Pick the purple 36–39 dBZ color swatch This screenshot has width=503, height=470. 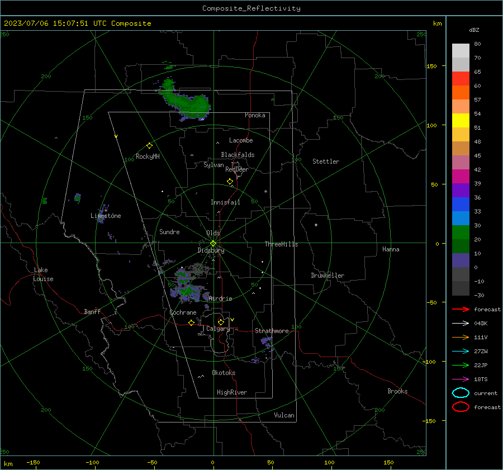pos(461,190)
